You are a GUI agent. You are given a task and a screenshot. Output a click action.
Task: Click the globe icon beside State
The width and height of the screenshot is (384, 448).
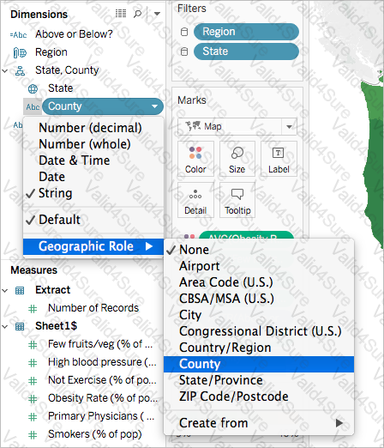click(x=33, y=88)
